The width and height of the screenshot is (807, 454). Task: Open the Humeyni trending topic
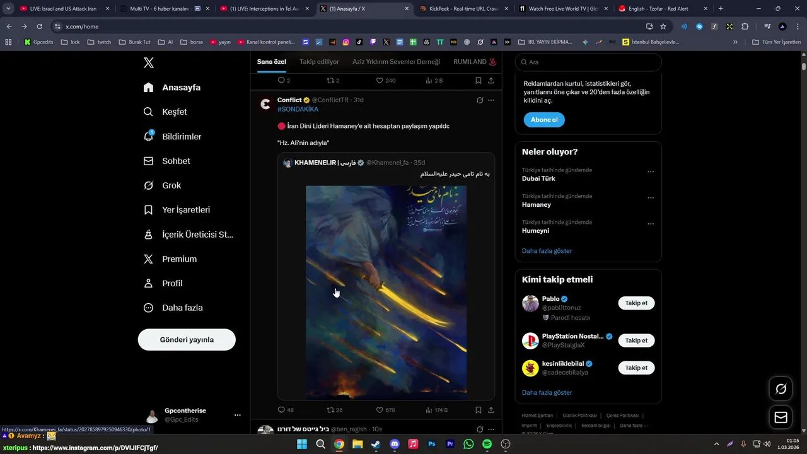click(x=535, y=231)
